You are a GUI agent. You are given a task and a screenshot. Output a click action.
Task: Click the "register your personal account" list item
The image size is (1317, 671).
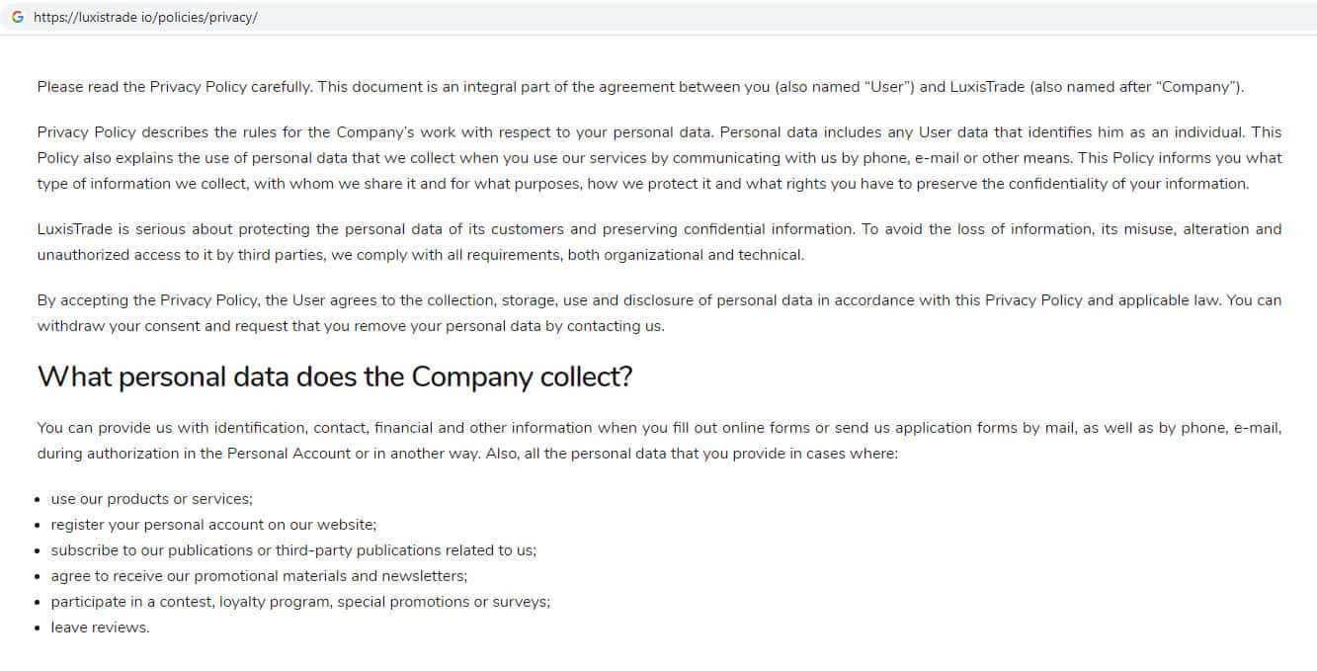point(213,525)
